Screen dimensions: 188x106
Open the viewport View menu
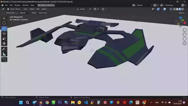pyautogui.click(x=25, y=9)
